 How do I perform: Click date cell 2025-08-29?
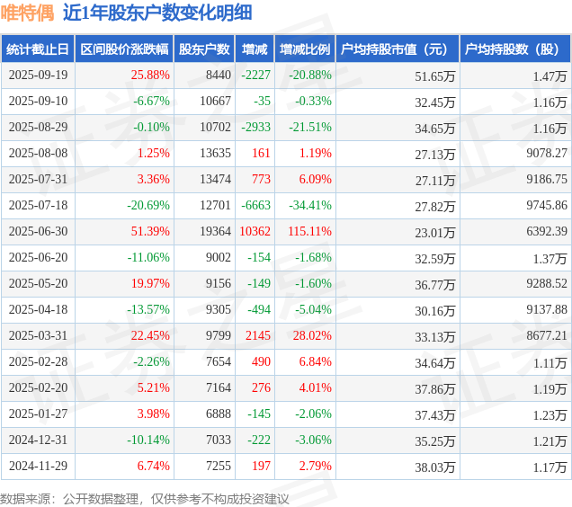pos(39,127)
